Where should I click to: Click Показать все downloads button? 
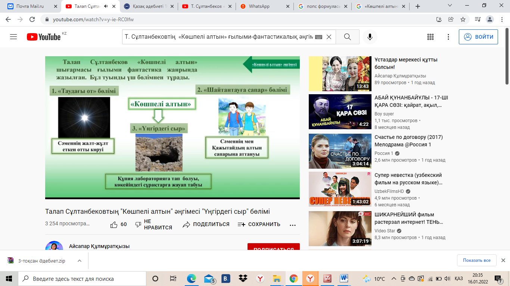point(476,260)
